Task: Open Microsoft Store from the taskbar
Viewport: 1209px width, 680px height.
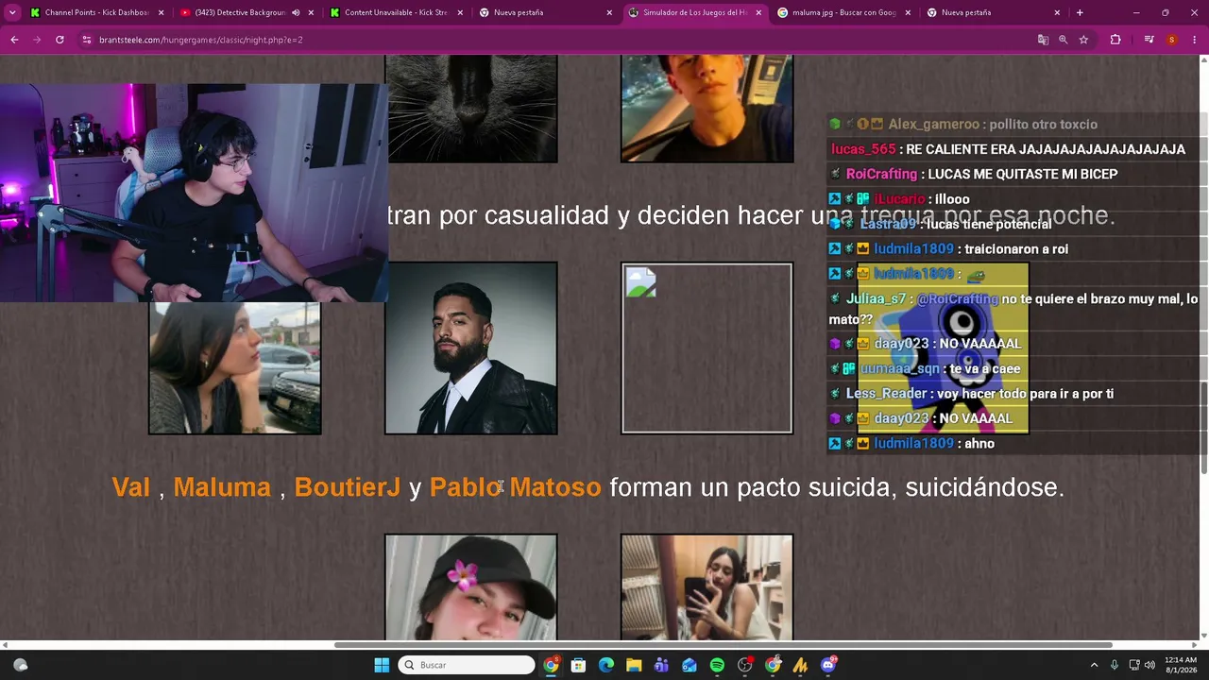Action: pyautogui.click(x=578, y=665)
